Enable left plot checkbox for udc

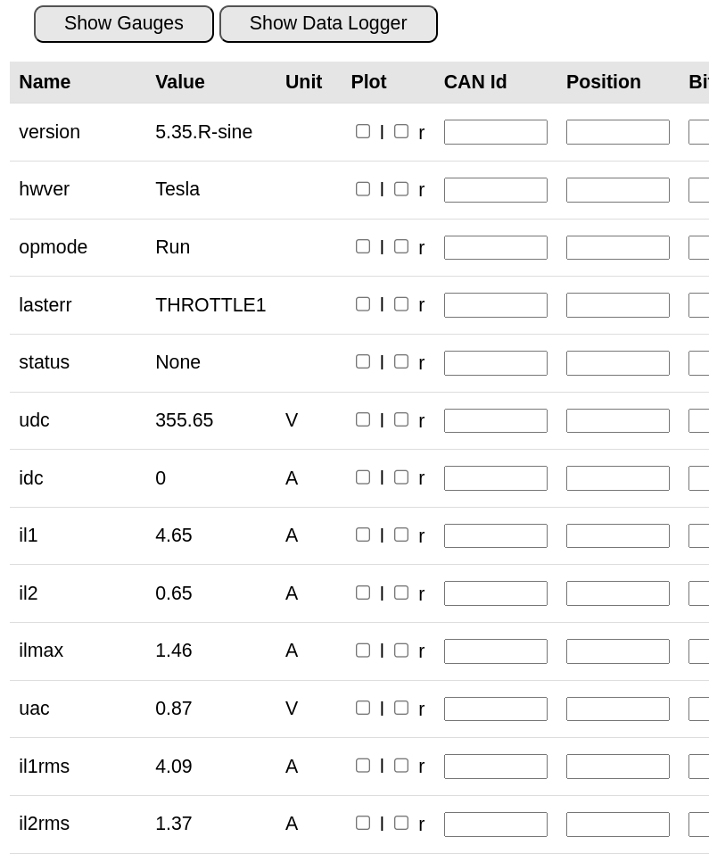pyautogui.click(x=363, y=419)
